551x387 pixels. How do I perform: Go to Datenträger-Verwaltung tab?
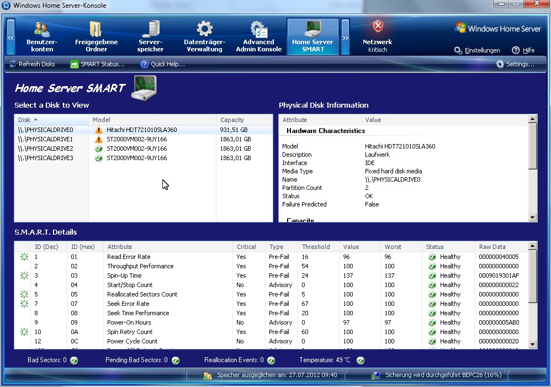(204, 37)
